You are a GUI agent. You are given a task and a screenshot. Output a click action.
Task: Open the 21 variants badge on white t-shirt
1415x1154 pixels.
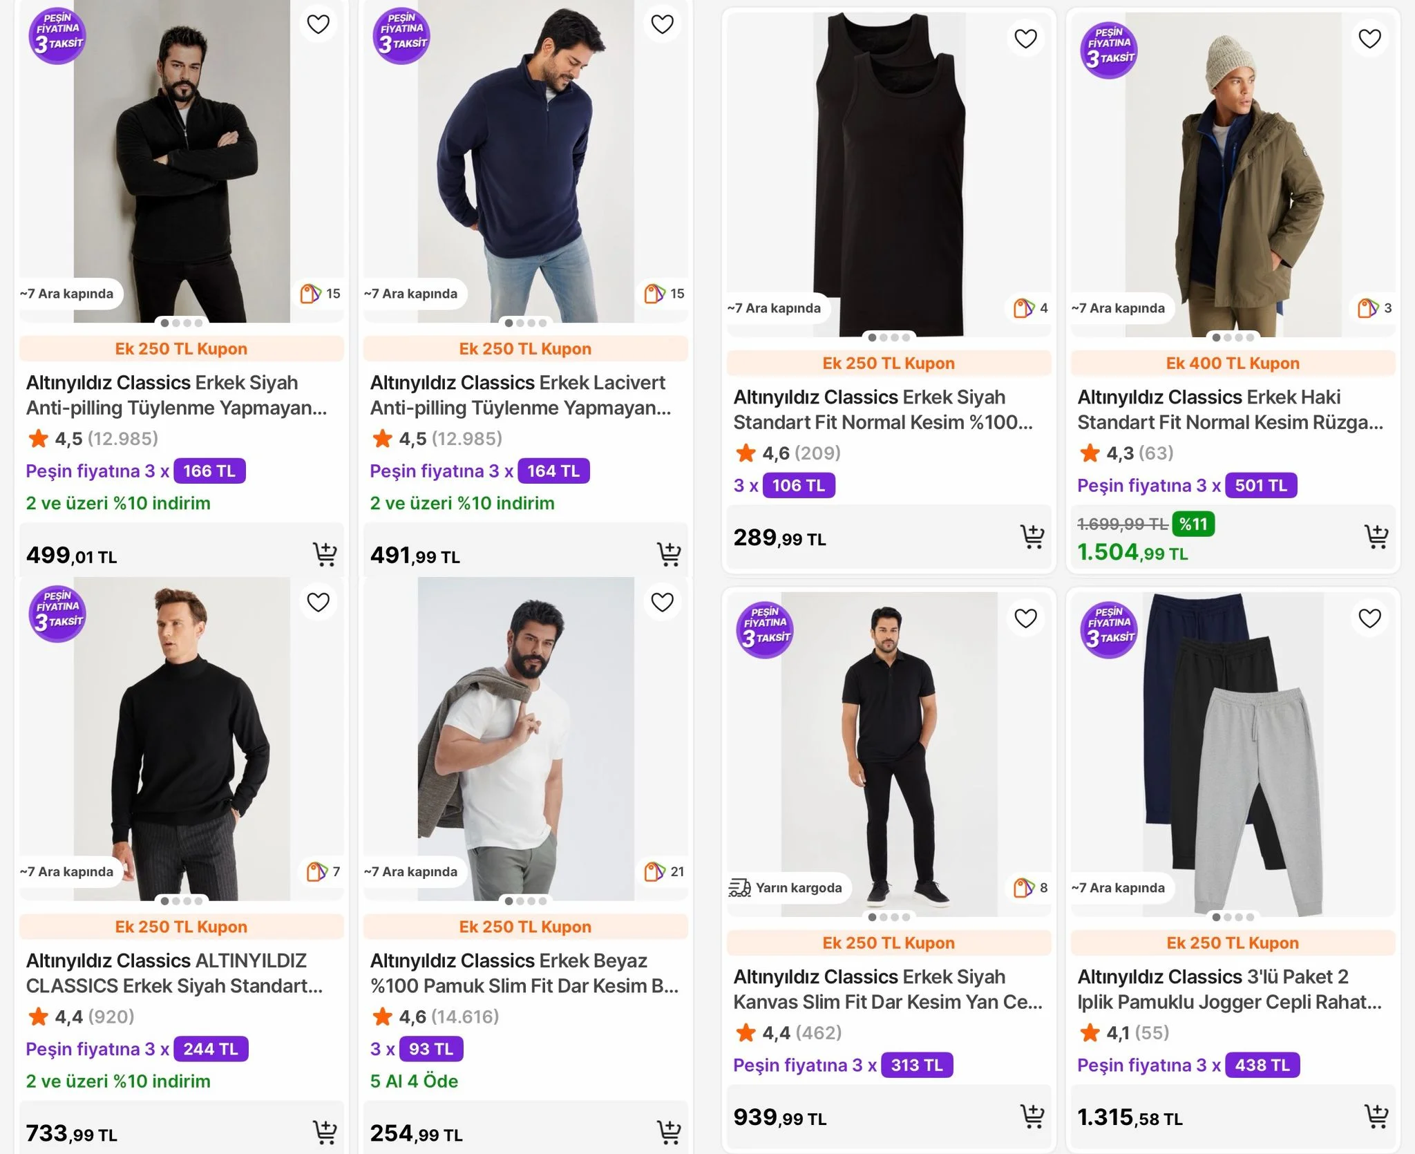(665, 872)
